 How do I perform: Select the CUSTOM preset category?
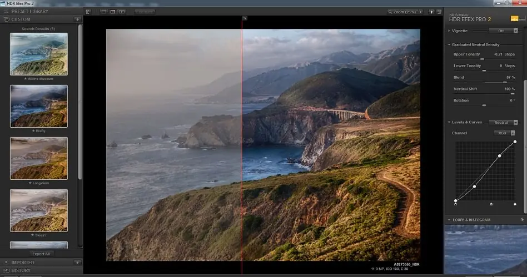coord(21,19)
